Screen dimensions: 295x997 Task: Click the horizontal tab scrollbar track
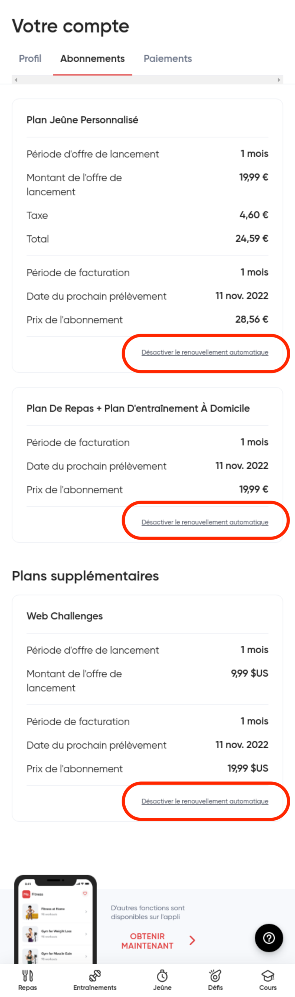147,80
